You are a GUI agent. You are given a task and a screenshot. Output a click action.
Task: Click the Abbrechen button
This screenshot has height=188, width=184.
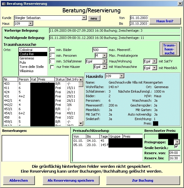[x=19, y=180]
